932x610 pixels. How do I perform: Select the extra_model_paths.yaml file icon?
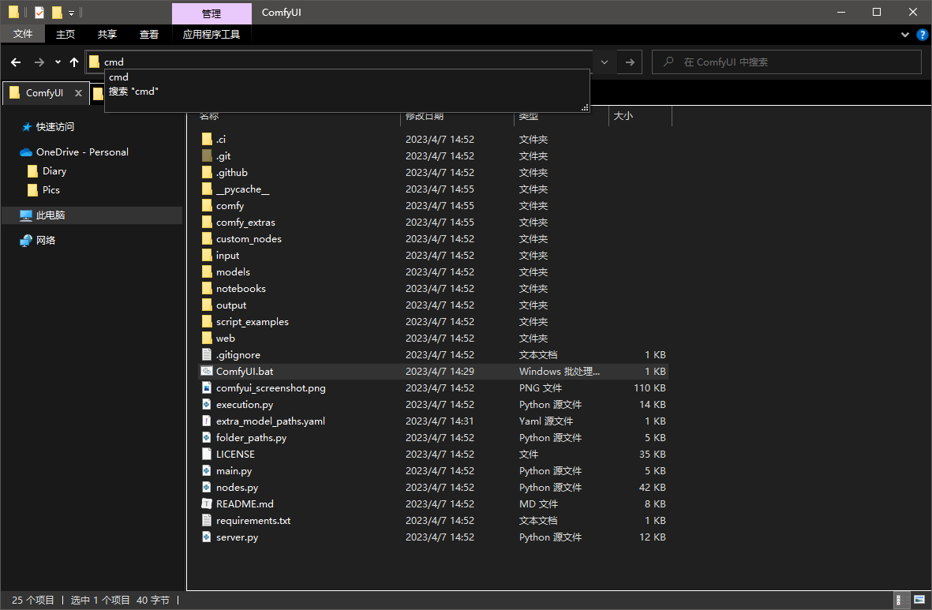pos(206,421)
